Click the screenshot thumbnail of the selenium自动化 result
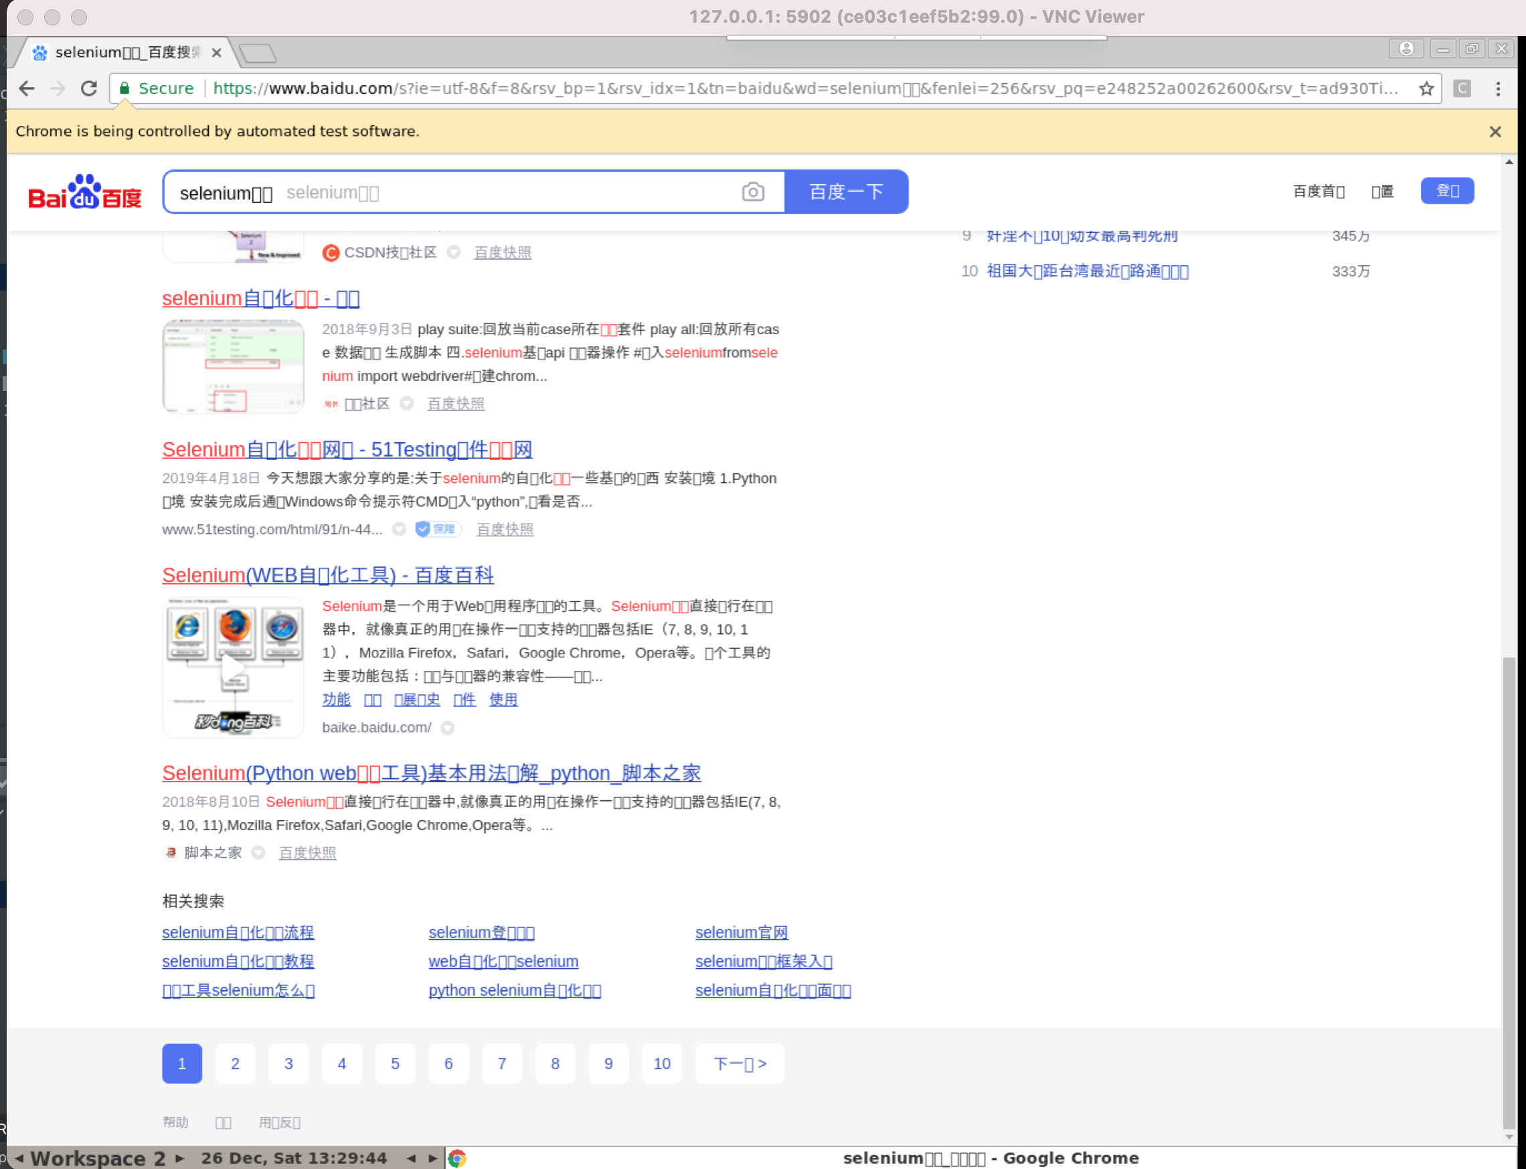Viewport: 1526px width, 1169px height. click(233, 366)
